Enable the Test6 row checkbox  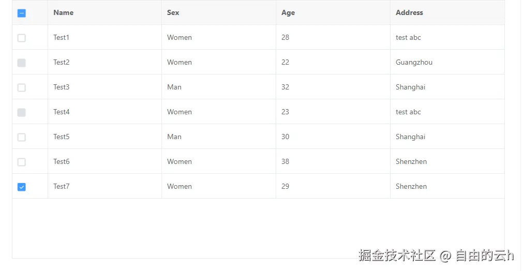[22, 162]
